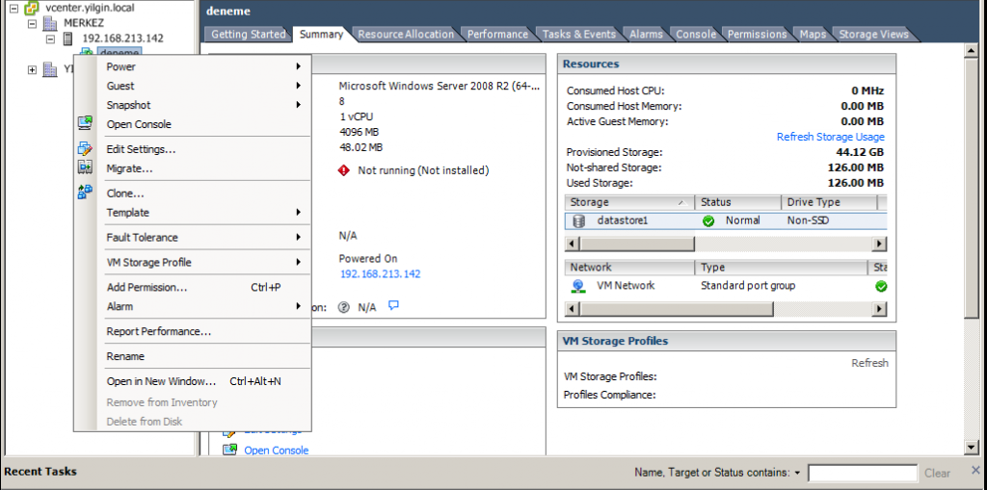987x490 pixels.
Task: Click the Edit Settings icon in context menu
Action: (85, 149)
